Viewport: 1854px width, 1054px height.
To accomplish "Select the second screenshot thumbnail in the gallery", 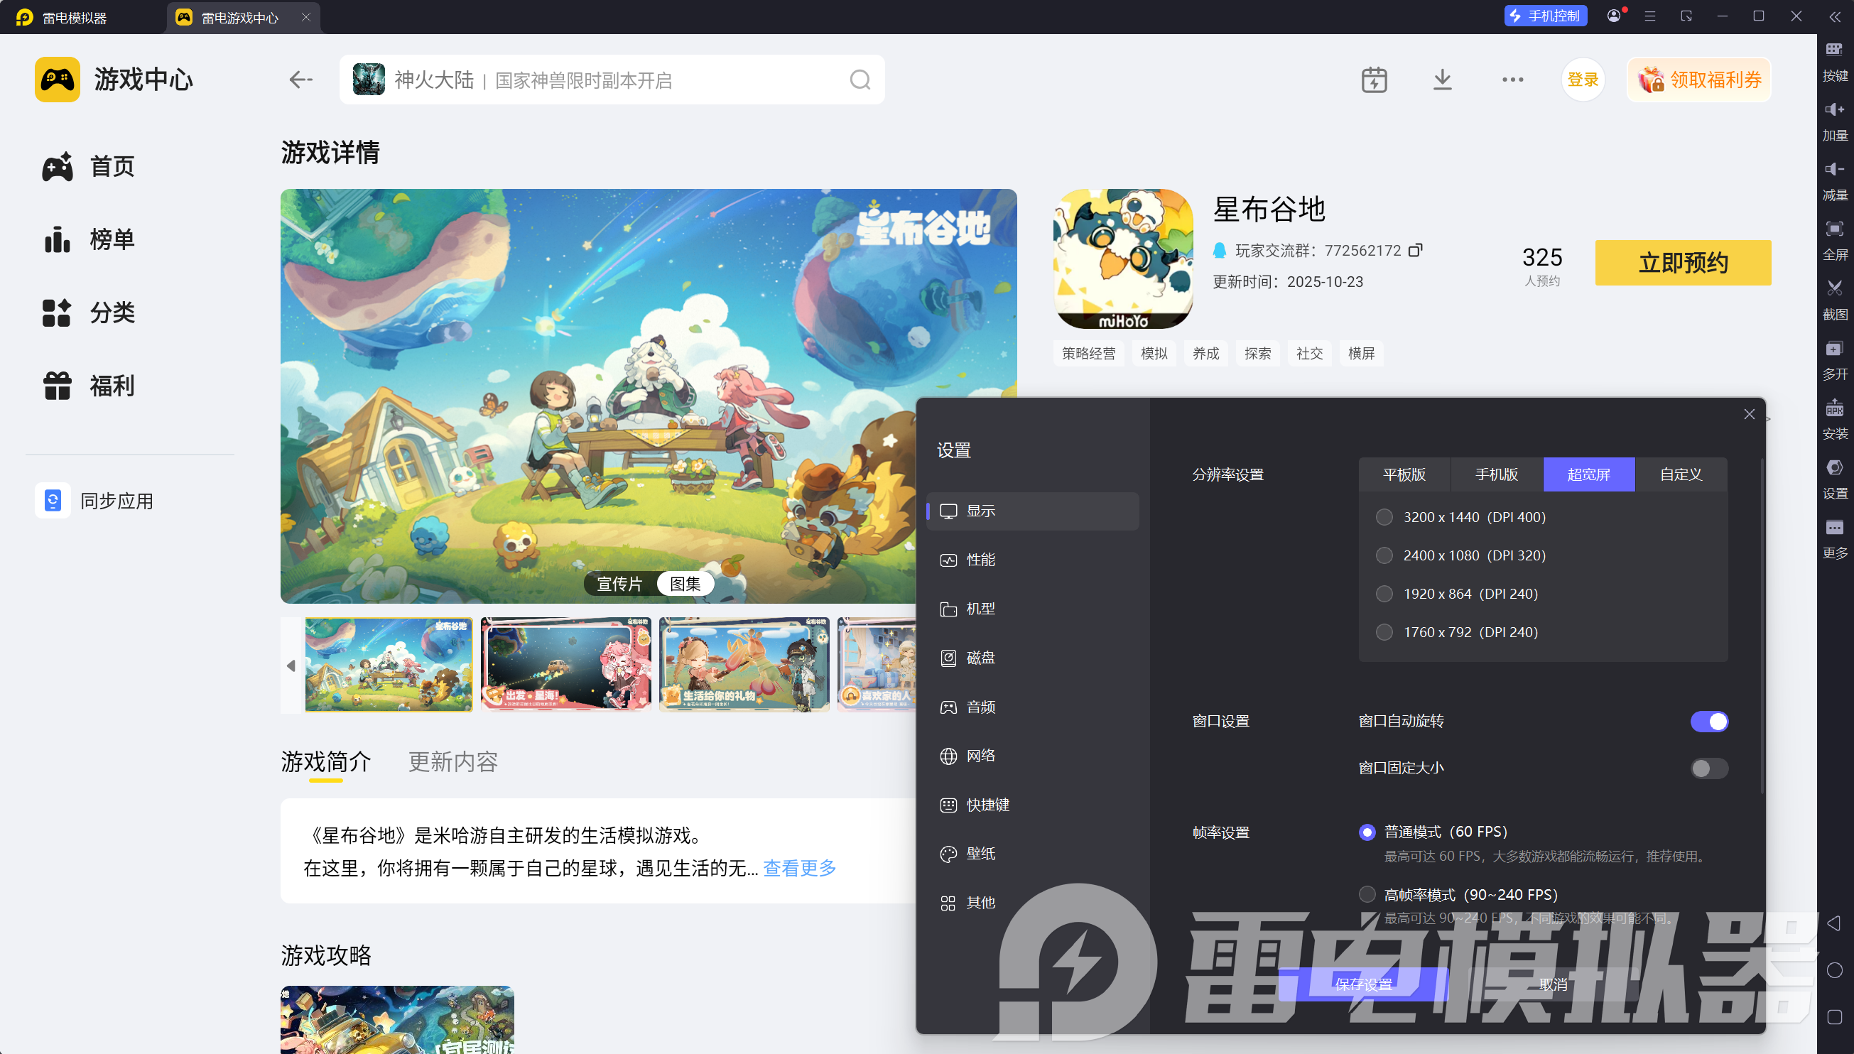I will [565, 664].
